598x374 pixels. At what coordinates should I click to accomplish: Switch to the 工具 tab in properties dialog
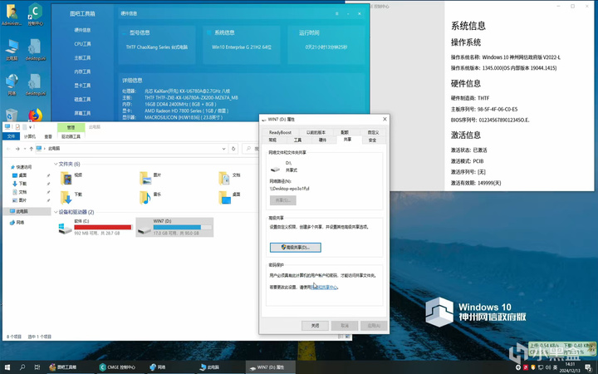297,140
